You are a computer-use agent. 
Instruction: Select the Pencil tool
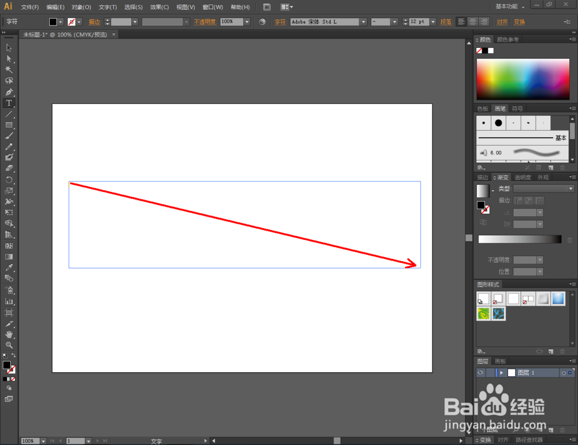point(9,147)
